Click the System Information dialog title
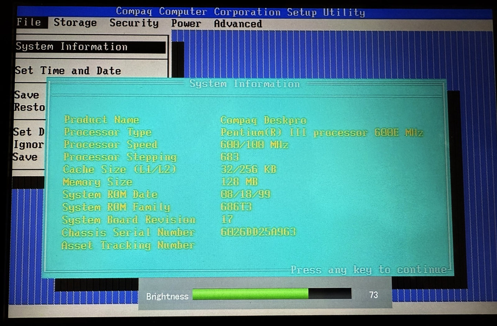This screenshot has width=497, height=326. pos(245,84)
